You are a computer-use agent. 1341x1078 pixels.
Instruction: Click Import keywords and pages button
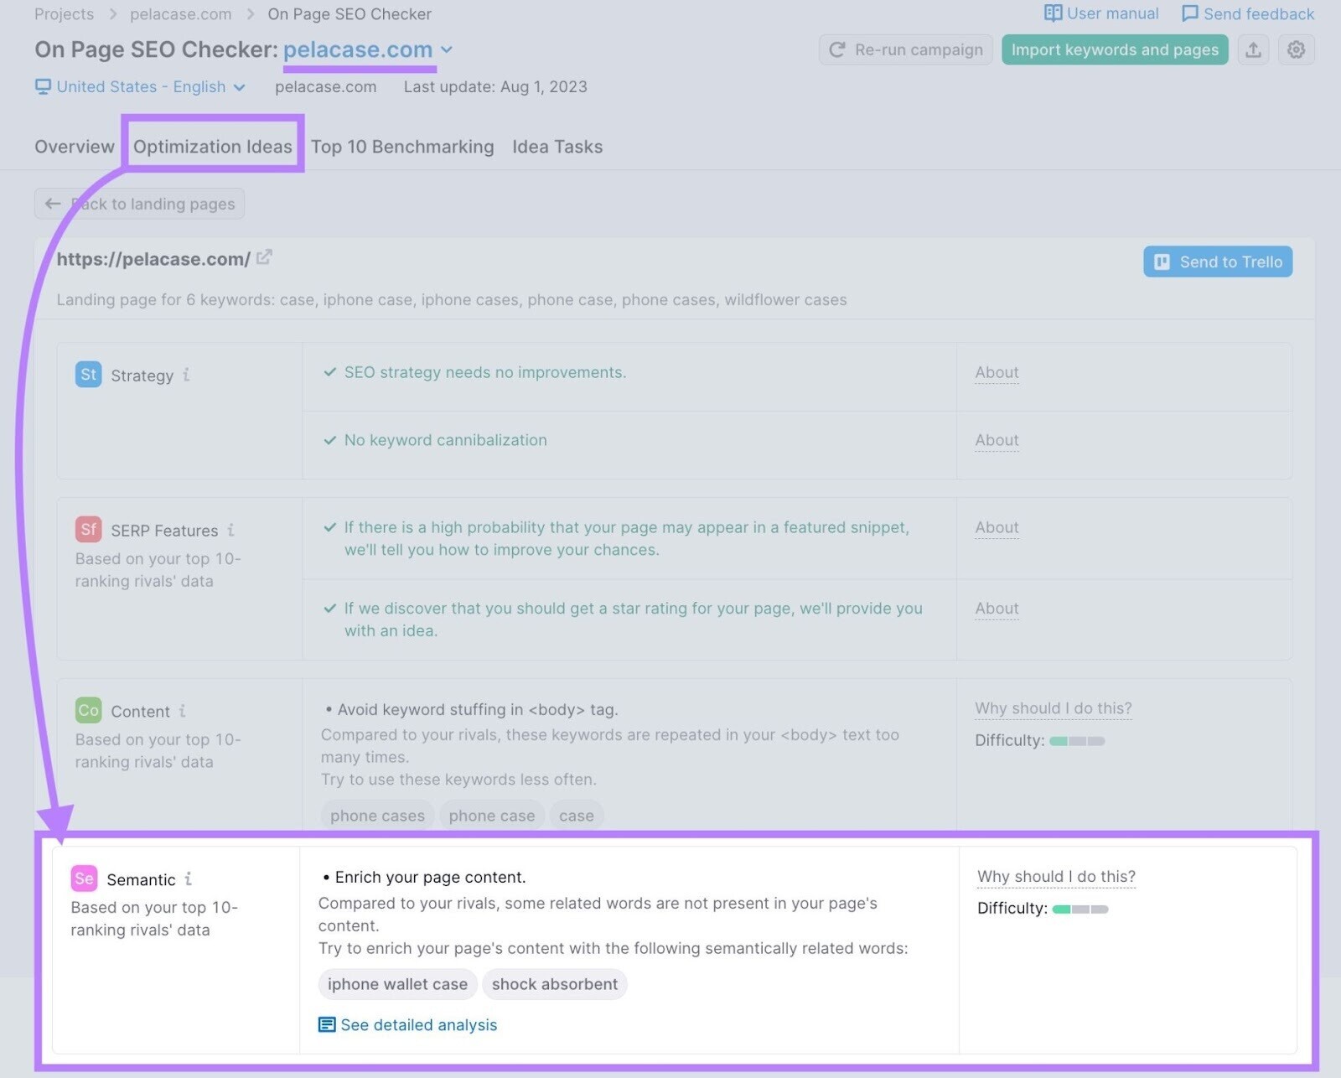click(1115, 49)
